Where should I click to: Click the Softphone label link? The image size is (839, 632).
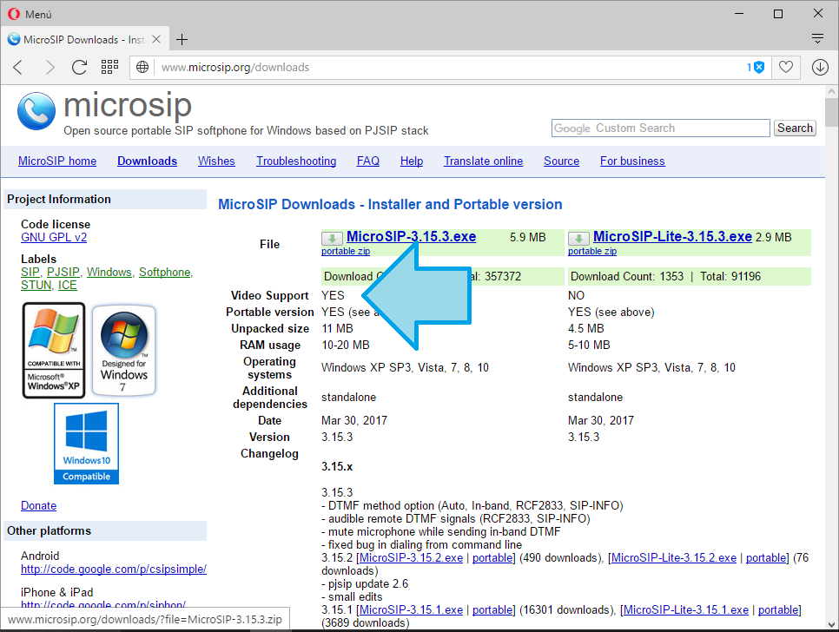tap(165, 272)
